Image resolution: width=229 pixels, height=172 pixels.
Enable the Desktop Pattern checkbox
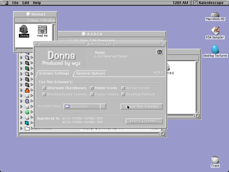(x=123, y=94)
